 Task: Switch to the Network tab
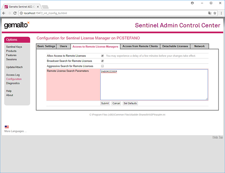pos(200,46)
